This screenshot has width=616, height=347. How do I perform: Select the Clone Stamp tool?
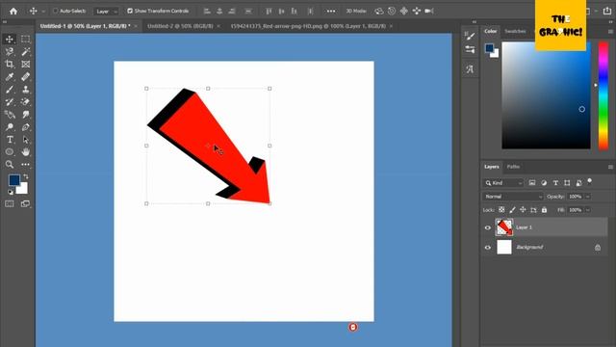[x=26, y=90]
